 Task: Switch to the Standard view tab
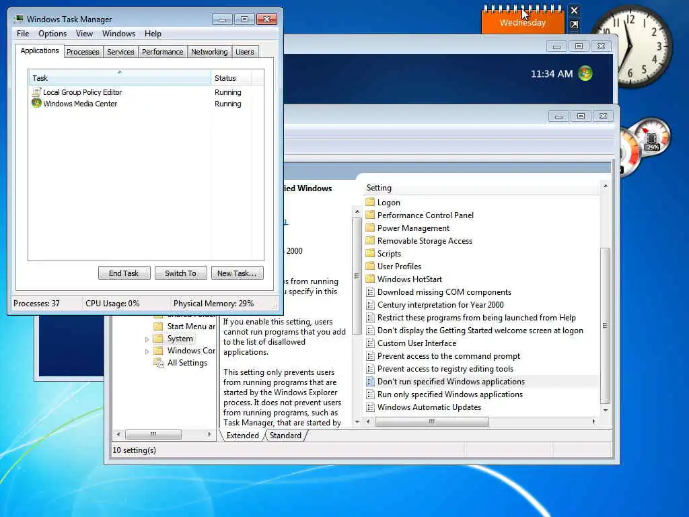pos(285,436)
